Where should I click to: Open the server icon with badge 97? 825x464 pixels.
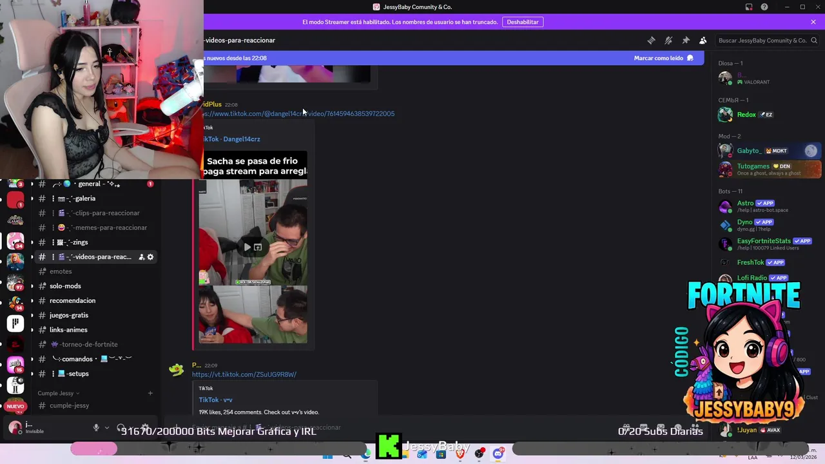(x=15, y=282)
